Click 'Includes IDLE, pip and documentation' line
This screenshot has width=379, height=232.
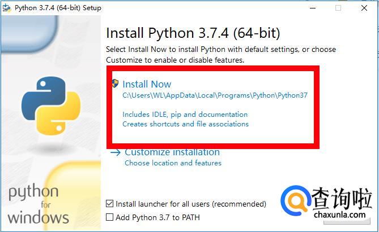pyautogui.click(x=185, y=114)
